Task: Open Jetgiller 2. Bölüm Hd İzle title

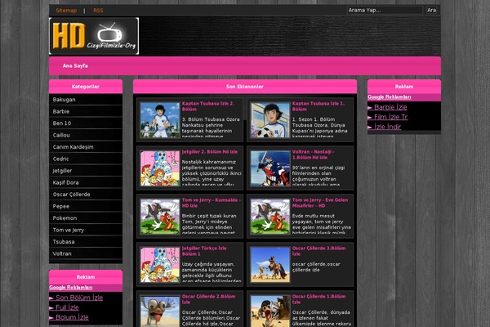Action: pyautogui.click(x=210, y=152)
